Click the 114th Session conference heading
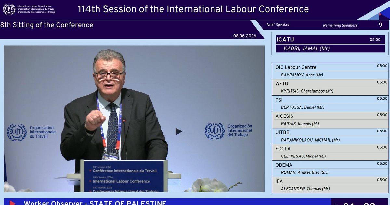This screenshot has height=205, width=390. tap(193, 9)
